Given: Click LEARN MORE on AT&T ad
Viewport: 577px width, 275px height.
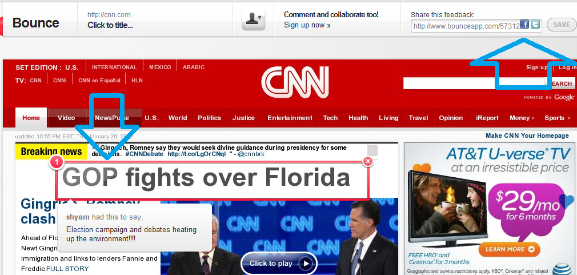Looking at the screenshot, I should [510, 249].
